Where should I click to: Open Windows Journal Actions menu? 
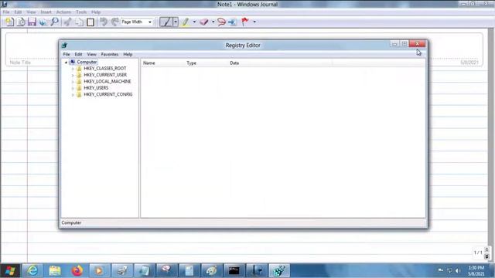[63, 12]
